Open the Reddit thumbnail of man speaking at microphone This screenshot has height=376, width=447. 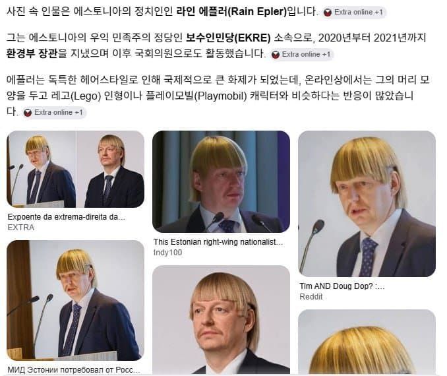pos(367,204)
